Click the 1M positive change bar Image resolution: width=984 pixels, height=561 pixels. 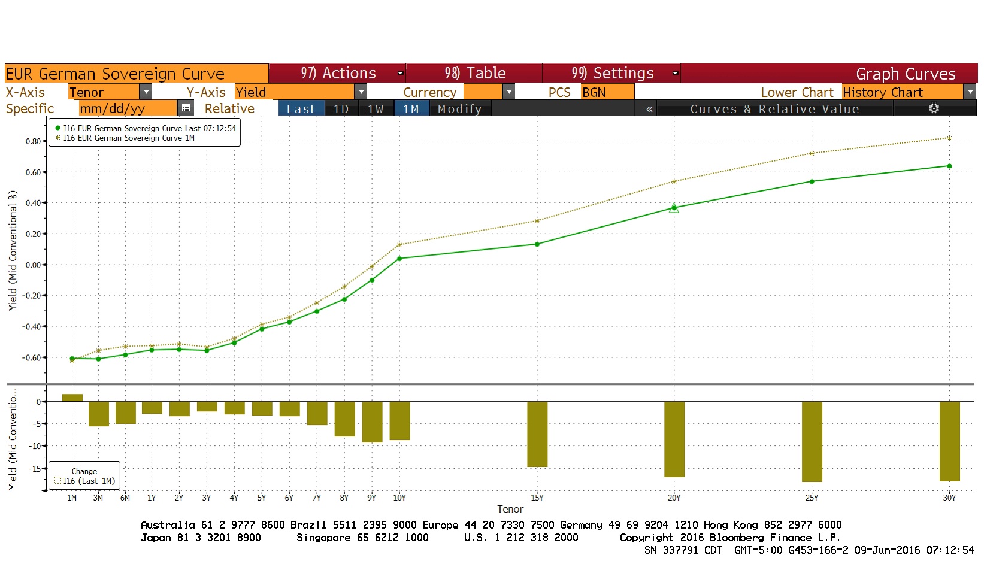(x=72, y=398)
